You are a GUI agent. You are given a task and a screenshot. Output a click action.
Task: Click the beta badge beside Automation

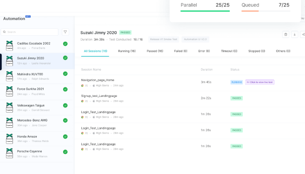point(28,17)
